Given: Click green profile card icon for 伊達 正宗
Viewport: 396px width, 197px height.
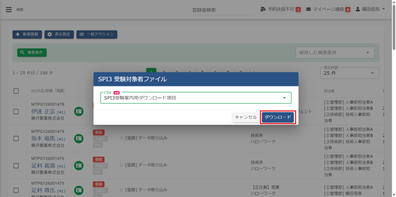Looking at the screenshot, I should point(79,111).
